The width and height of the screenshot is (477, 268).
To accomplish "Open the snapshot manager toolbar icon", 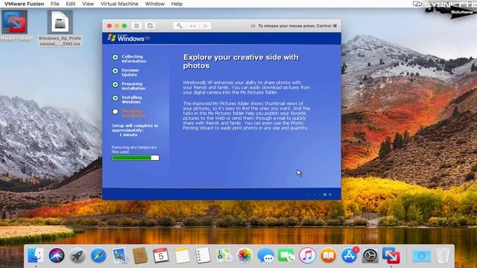I will tap(150, 26).
